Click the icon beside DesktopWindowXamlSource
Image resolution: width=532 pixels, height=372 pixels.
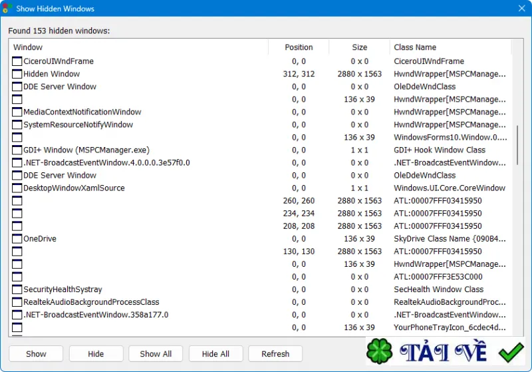click(17, 188)
